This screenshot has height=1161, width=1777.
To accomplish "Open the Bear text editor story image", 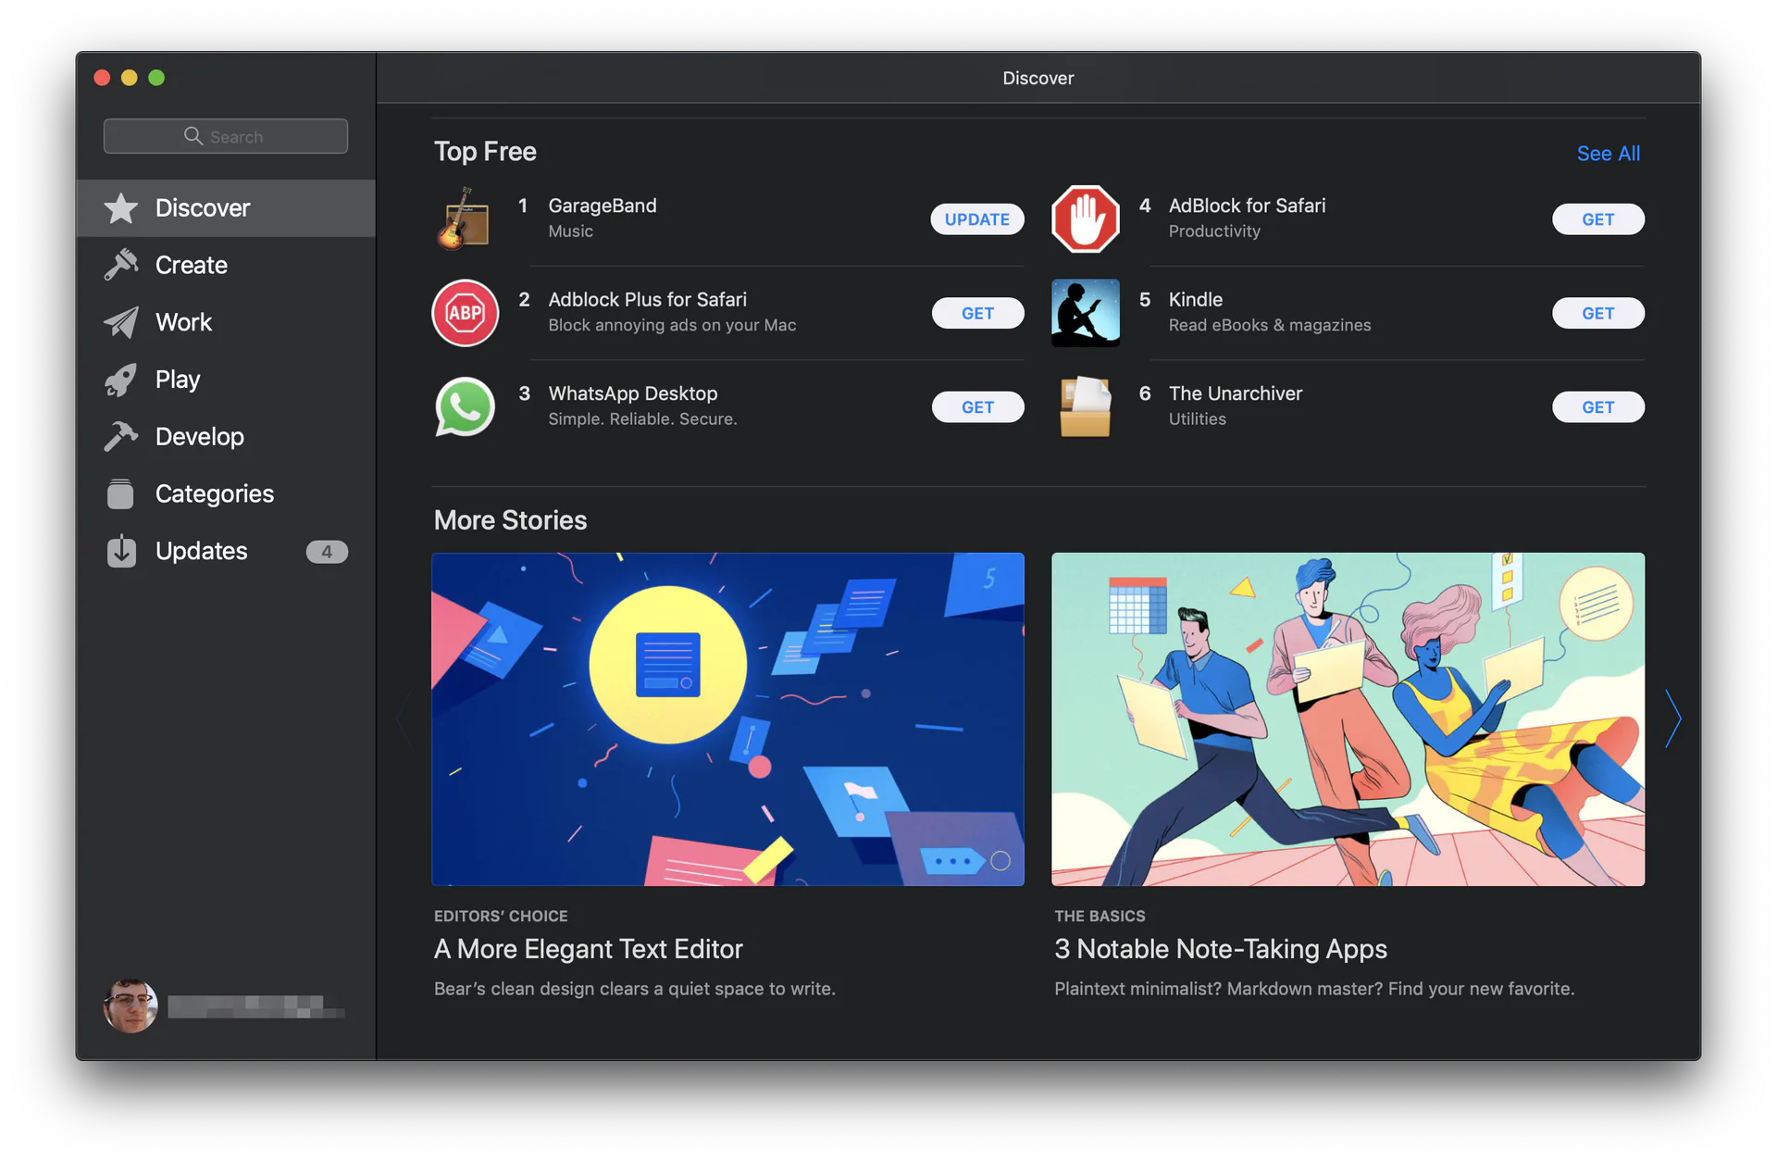I will pyautogui.click(x=727, y=719).
